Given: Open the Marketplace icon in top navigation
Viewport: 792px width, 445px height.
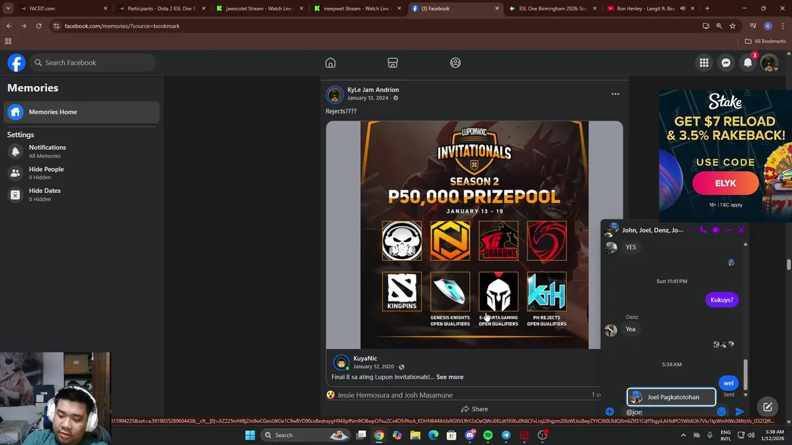Looking at the screenshot, I should point(392,62).
